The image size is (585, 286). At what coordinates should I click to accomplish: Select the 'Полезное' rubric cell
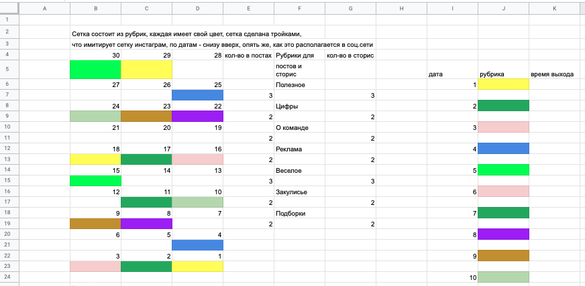pos(300,84)
